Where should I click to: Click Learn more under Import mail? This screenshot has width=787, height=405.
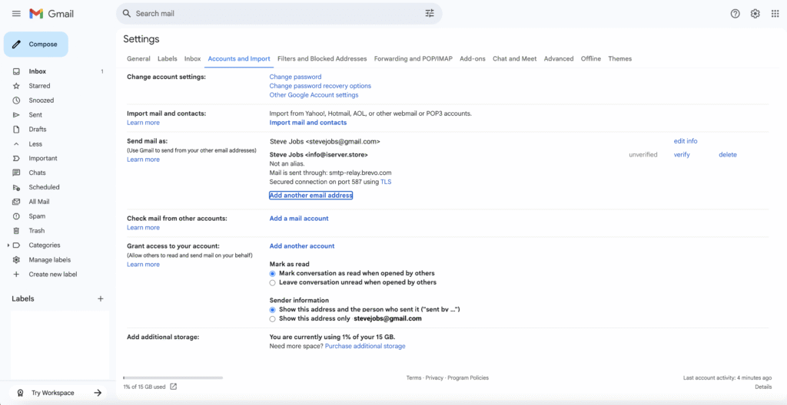143,122
